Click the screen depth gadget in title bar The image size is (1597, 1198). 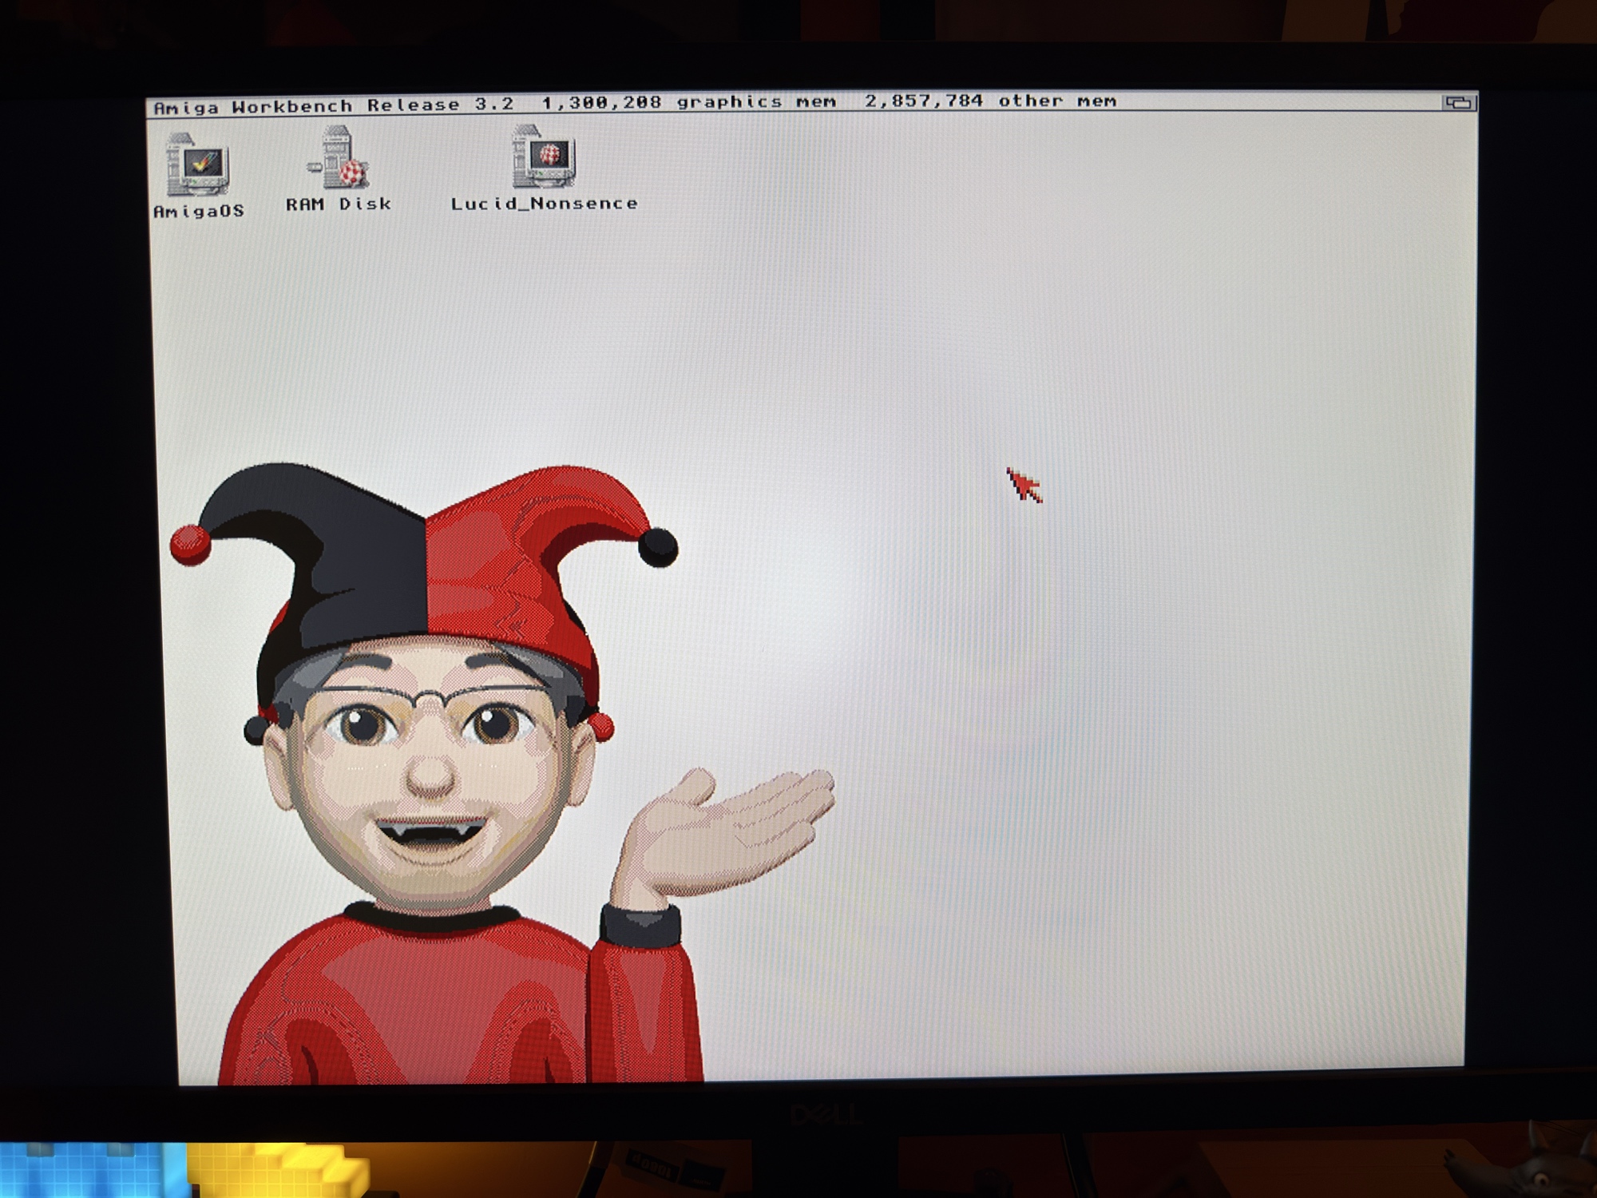click(1459, 102)
